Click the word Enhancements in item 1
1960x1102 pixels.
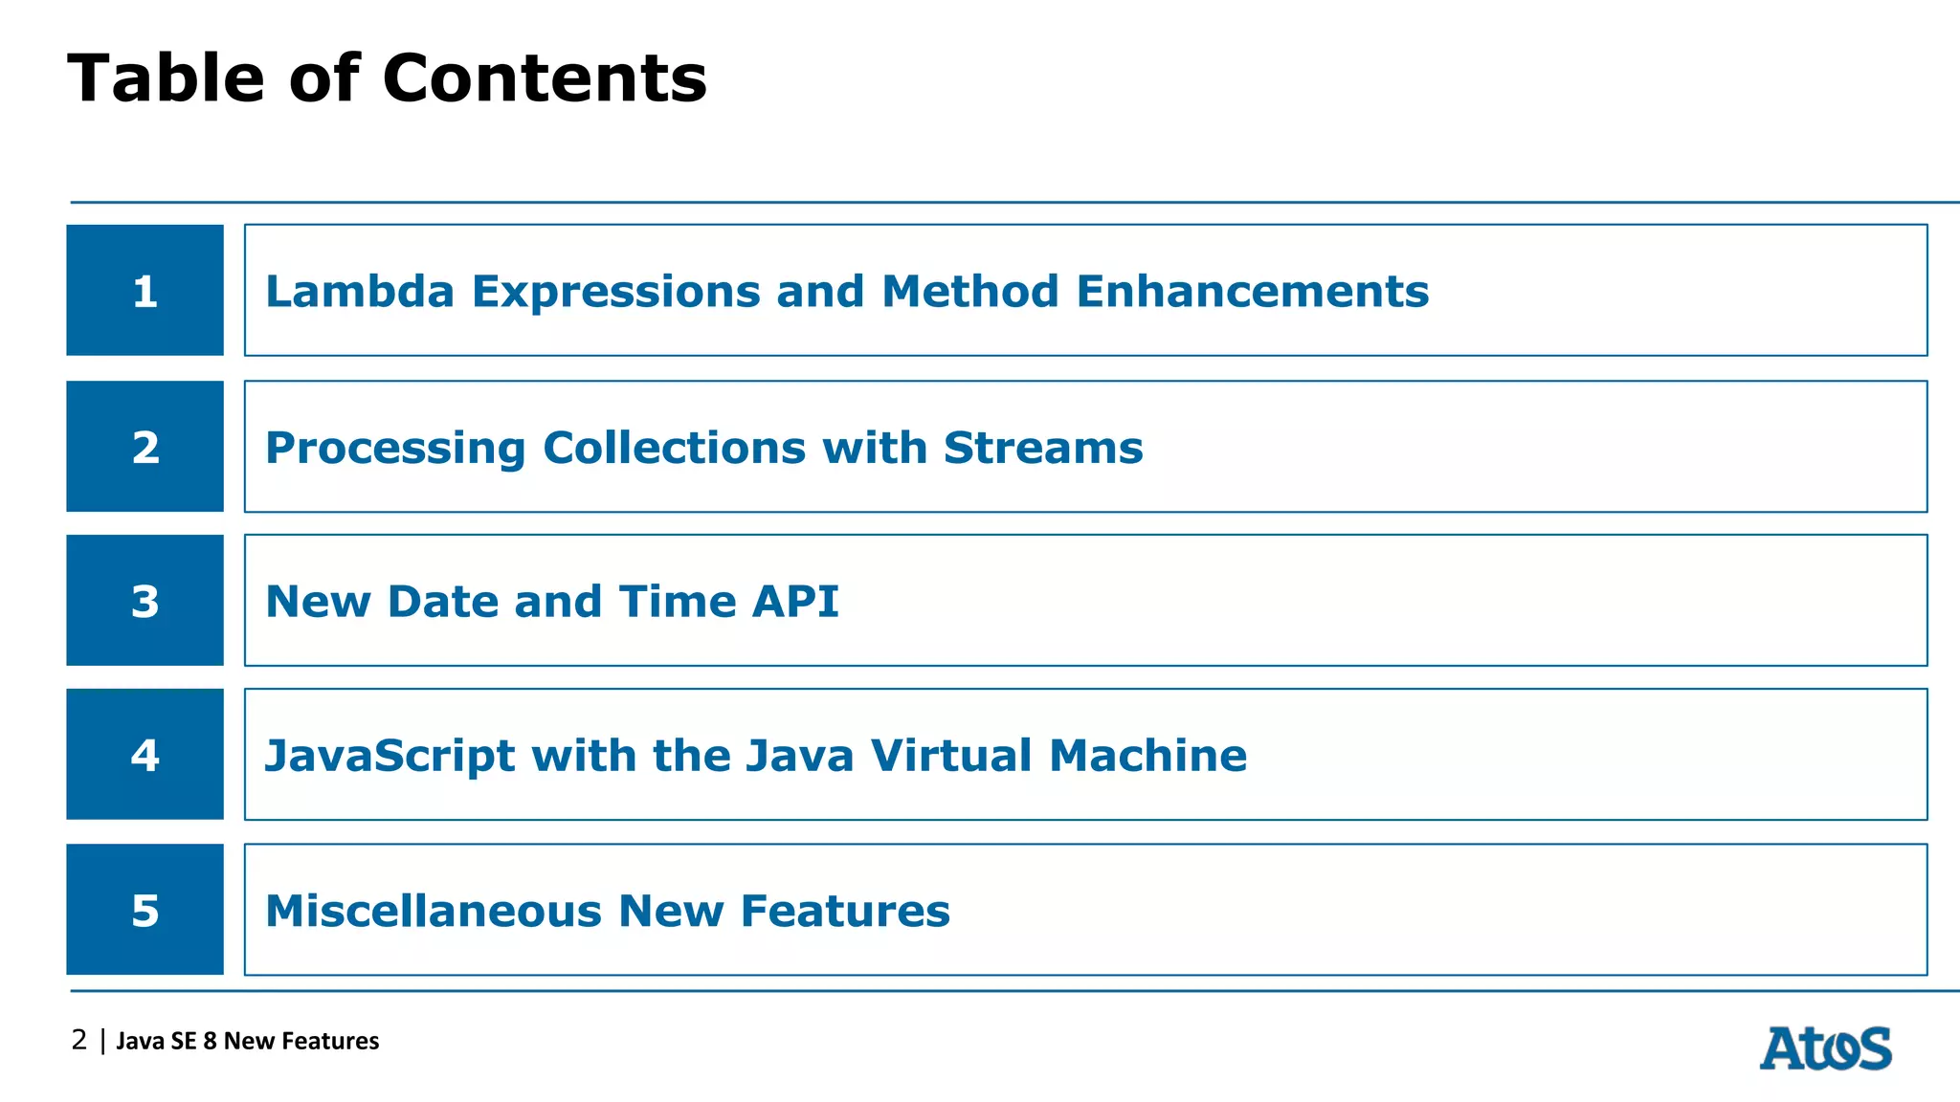(1252, 291)
